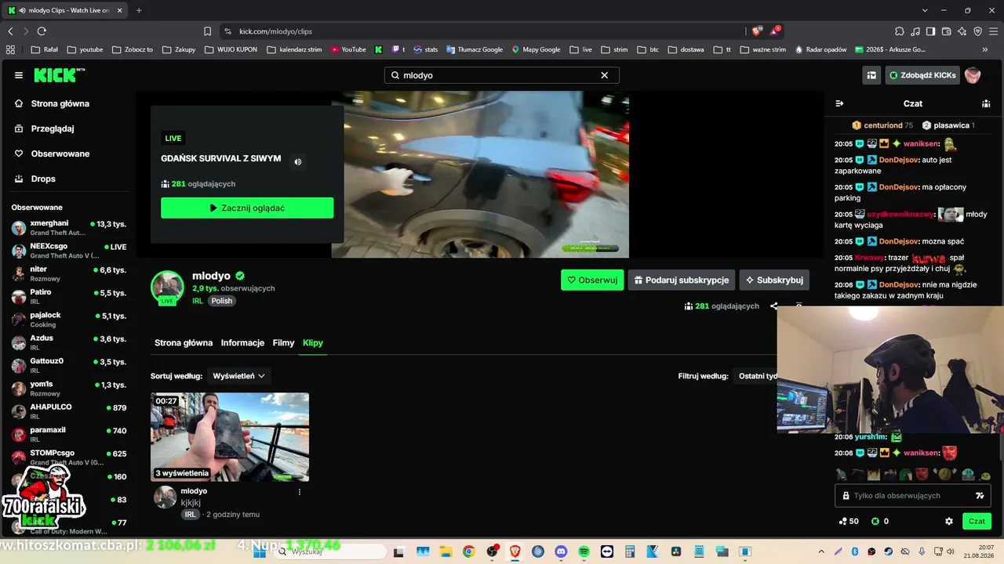The image size is (1004, 564).
Task: Open the rewards shop icon beside Zdobądź KICKs
Action: (871, 75)
